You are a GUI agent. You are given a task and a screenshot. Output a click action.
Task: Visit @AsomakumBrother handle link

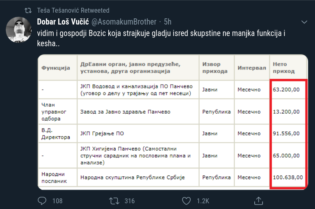[124, 22]
